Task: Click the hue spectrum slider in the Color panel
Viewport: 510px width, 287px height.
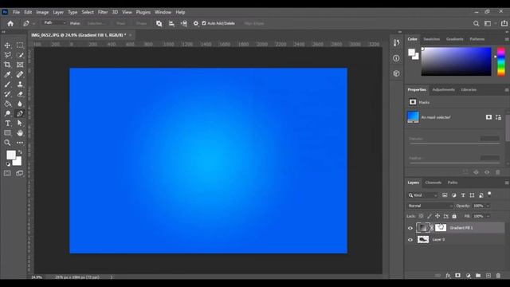Action: click(501, 61)
